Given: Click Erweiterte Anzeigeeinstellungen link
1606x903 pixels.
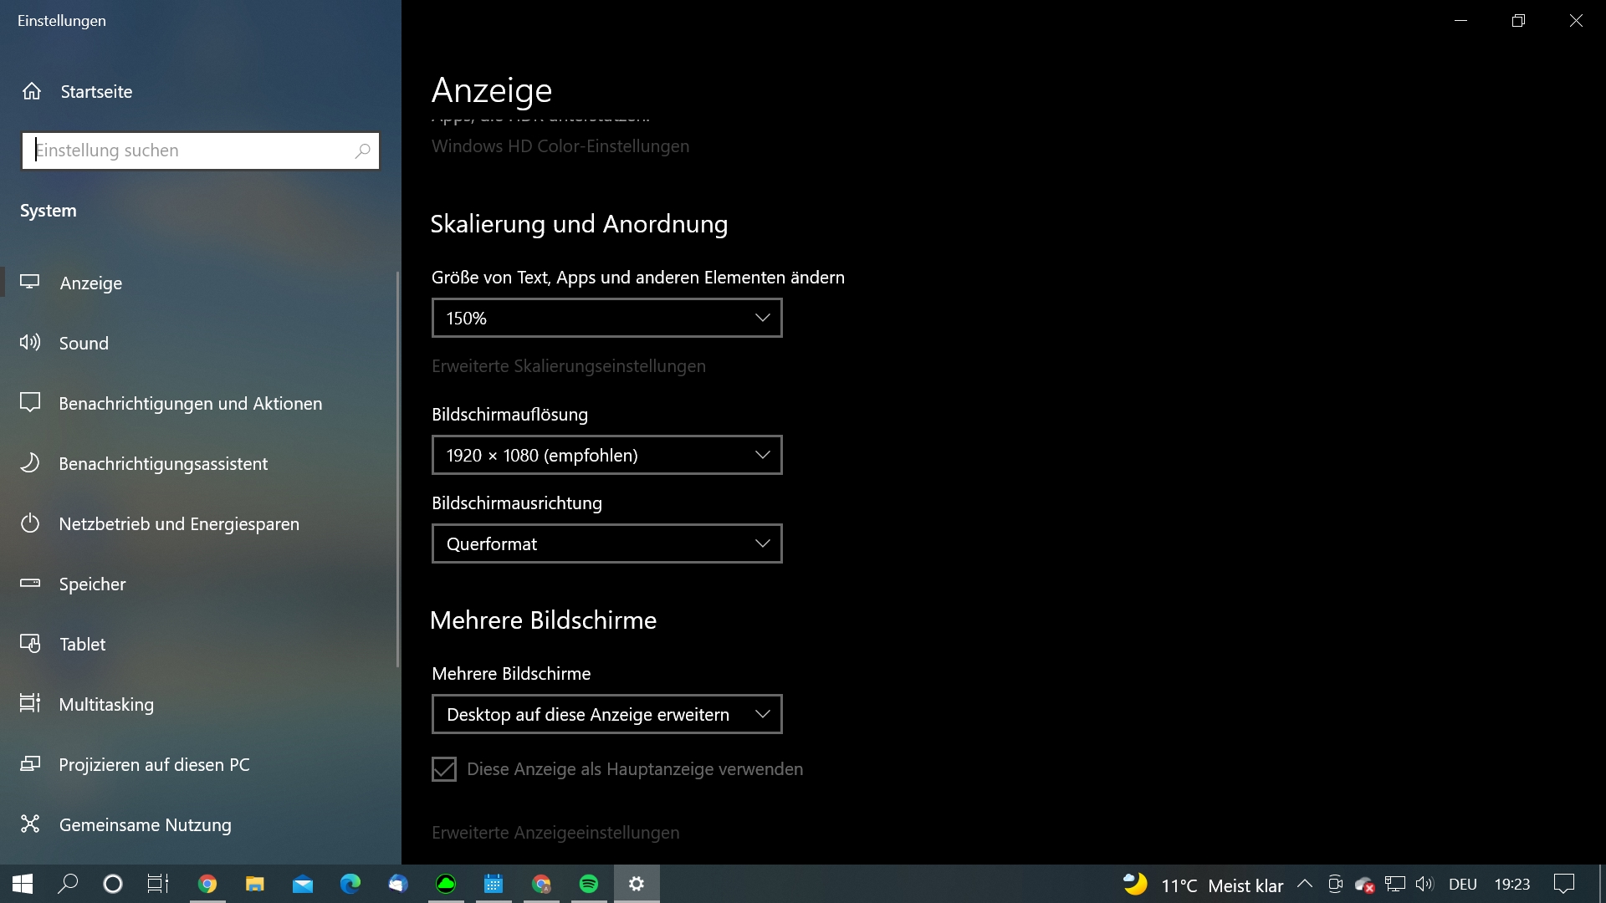Looking at the screenshot, I should pos(555,833).
